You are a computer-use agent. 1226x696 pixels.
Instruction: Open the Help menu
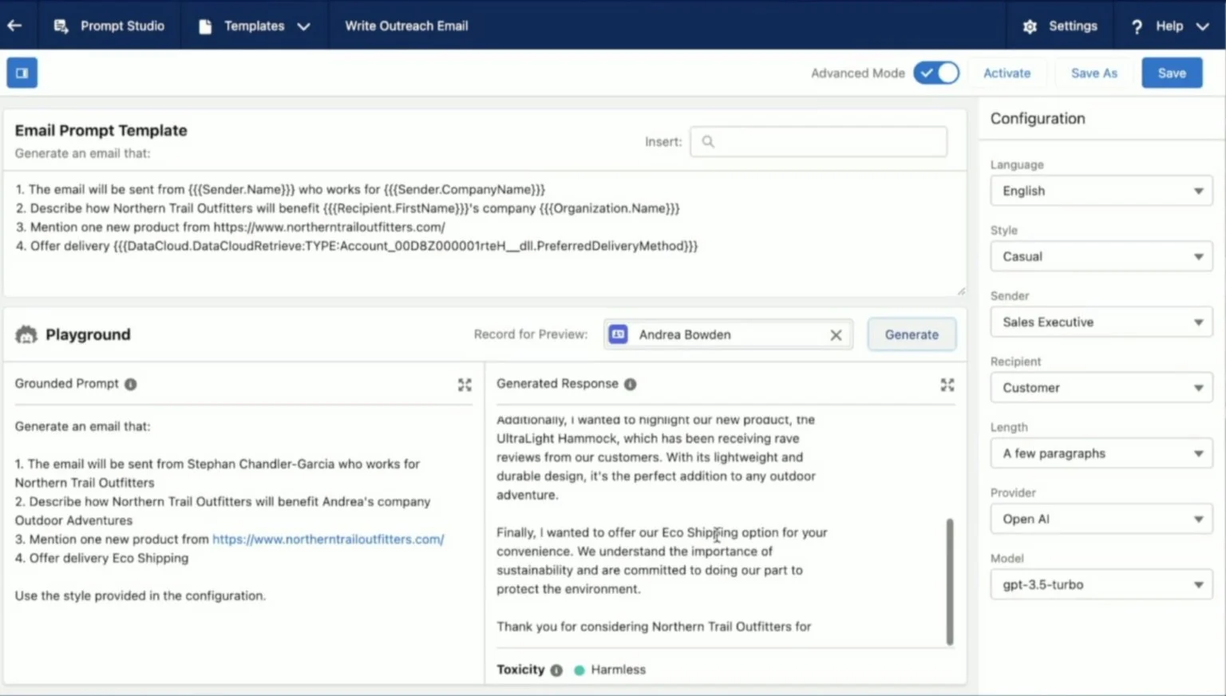click(x=1169, y=26)
